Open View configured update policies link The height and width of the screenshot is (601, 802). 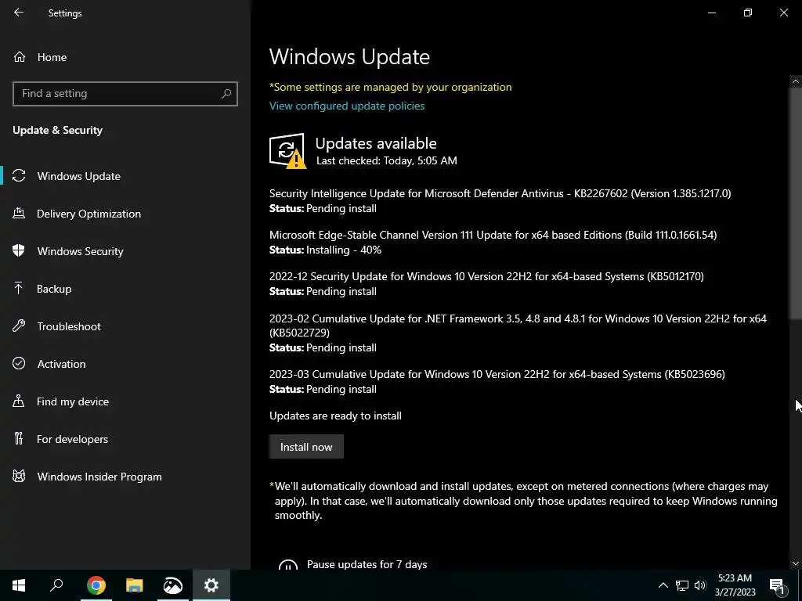[x=347, y=106]
